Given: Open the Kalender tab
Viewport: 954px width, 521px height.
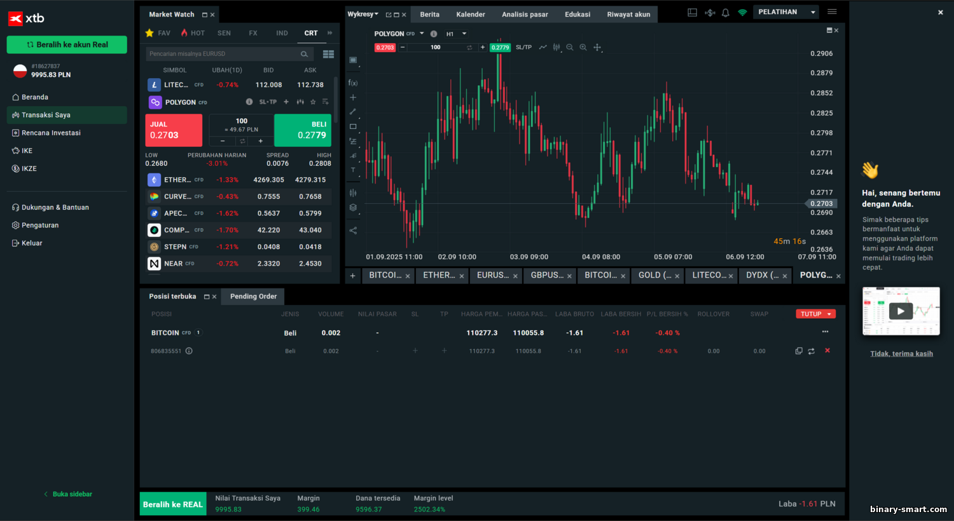Looking at the screenshot, I should pyautogui.click(x=470, y=15).
